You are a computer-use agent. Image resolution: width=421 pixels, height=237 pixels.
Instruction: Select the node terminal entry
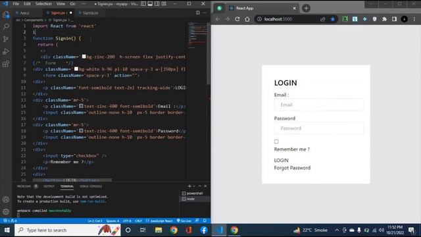click(x=195, y=199)
